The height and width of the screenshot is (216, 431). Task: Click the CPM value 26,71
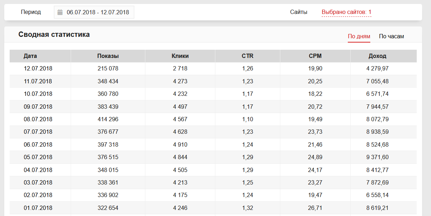coord(315,208)
